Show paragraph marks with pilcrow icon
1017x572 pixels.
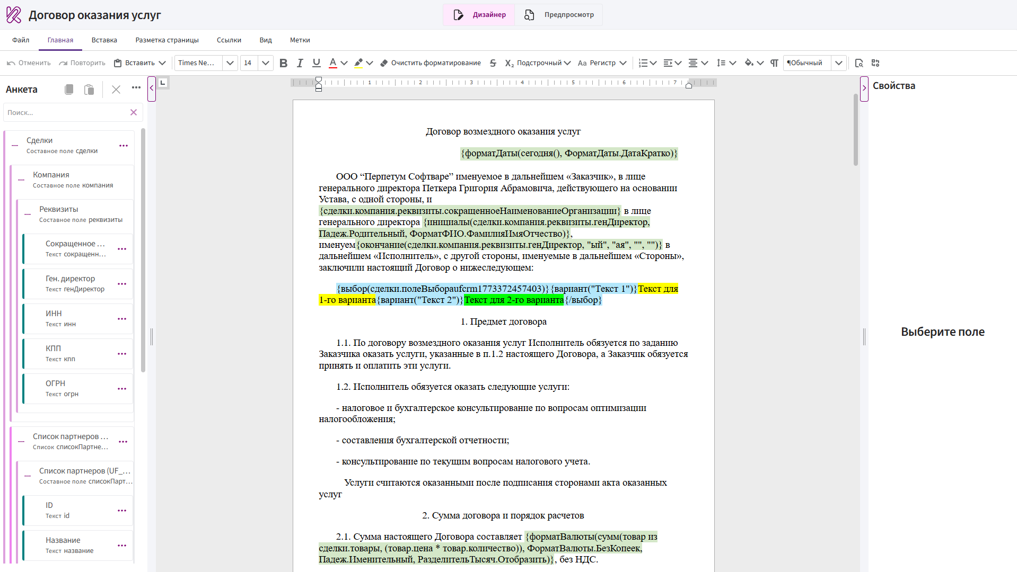pyautogui.click(x=774, y=63)
